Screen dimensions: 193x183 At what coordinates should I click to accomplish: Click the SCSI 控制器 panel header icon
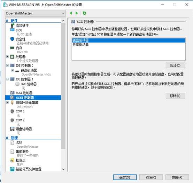click(x=73, y=22)
